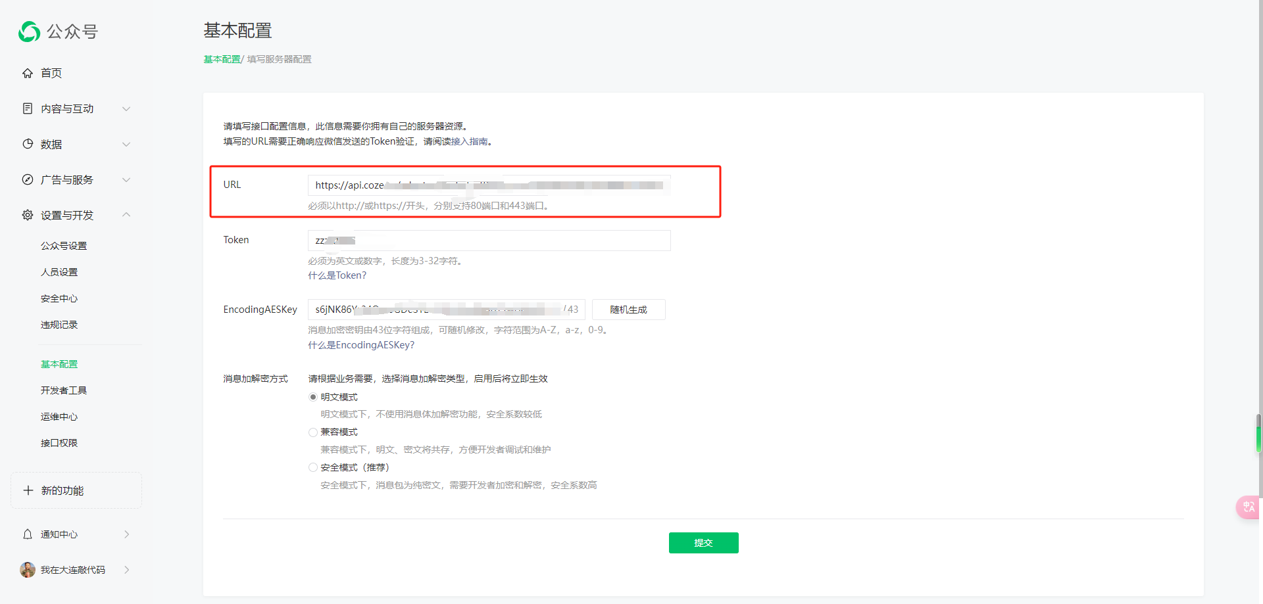Click the account avatar picture
This screenshot has width=1263, height=604.
tap(28, 570)
